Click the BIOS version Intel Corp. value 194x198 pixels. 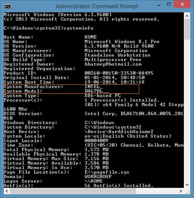click(x=134, y=114)
